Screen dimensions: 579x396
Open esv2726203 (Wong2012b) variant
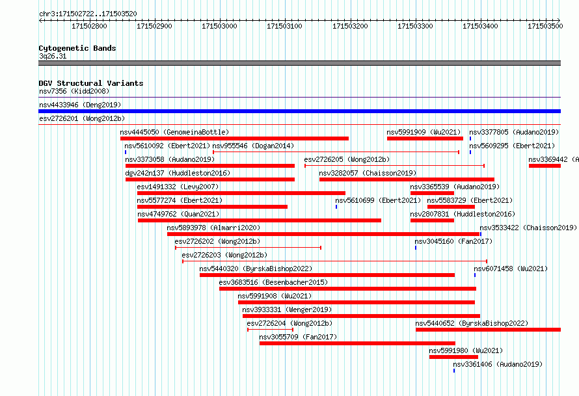224,255
